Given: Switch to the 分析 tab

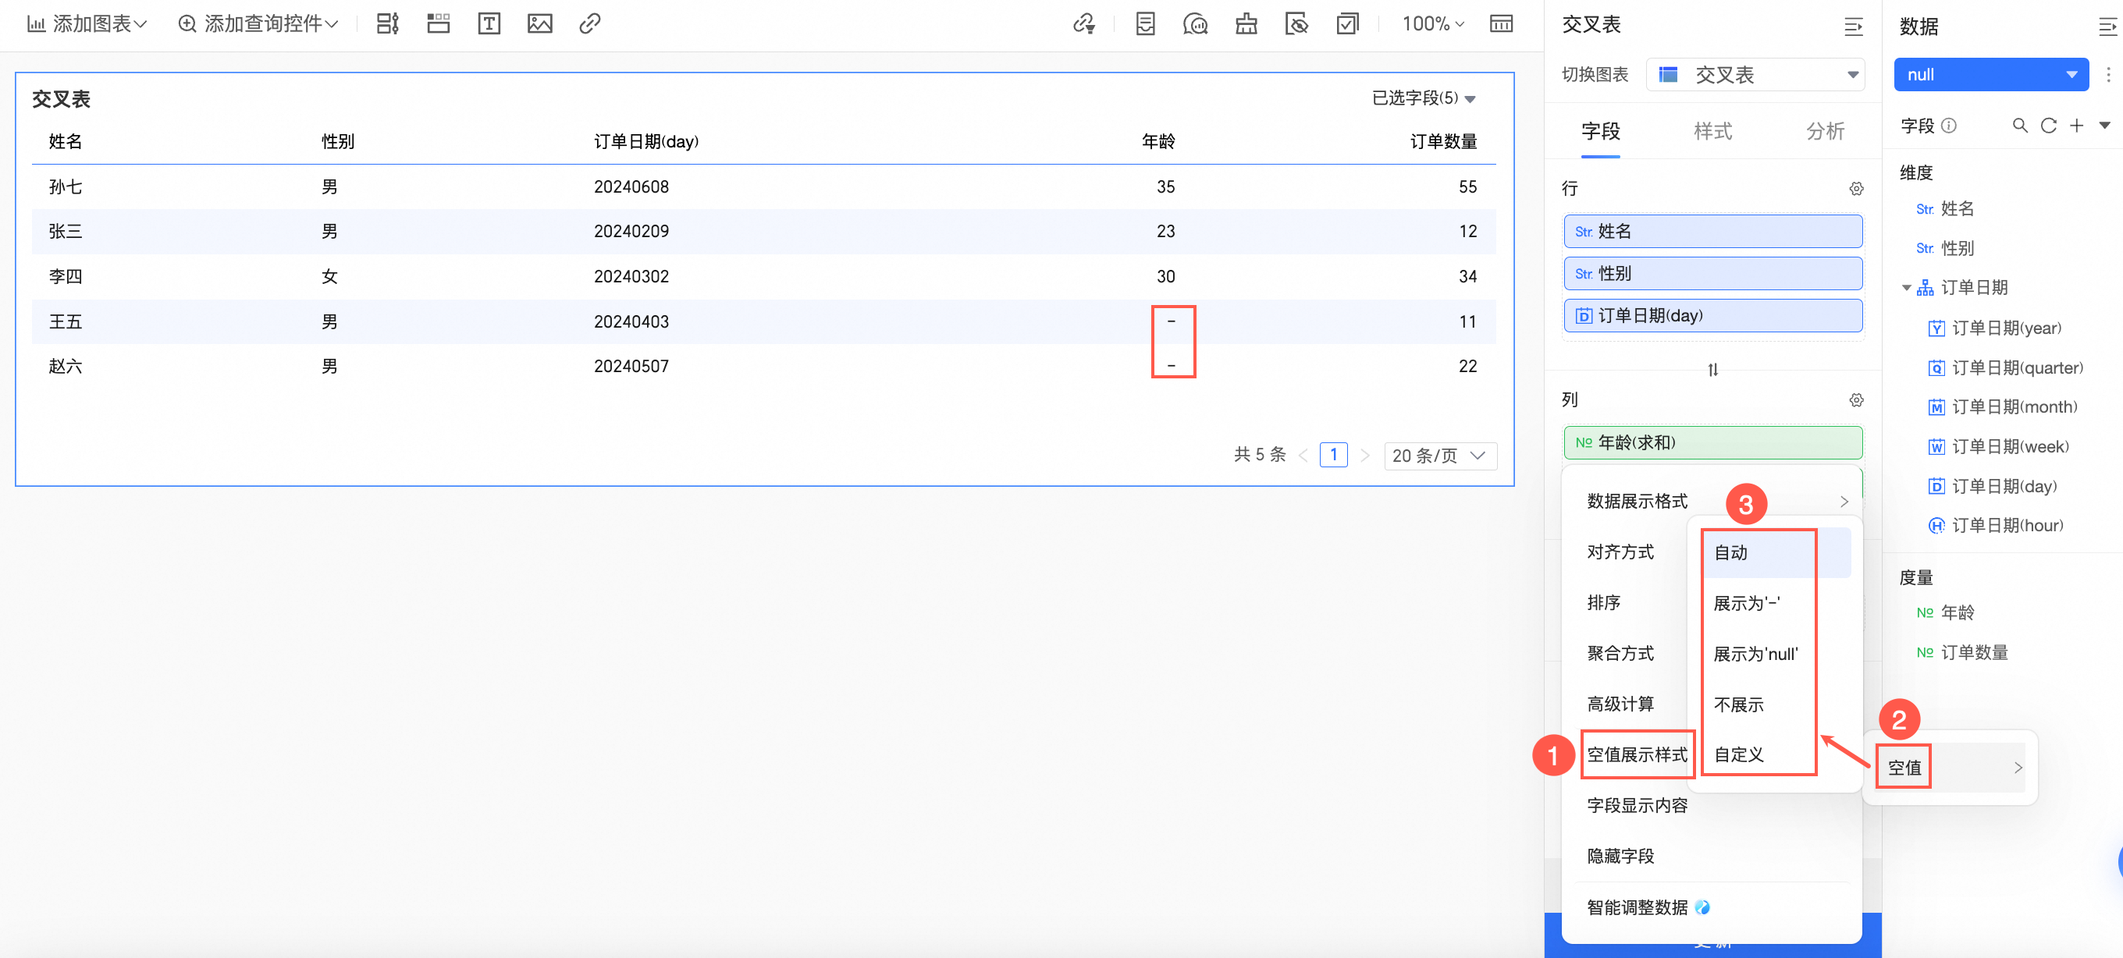Looking at the screenshot, I should point(1825,131).
